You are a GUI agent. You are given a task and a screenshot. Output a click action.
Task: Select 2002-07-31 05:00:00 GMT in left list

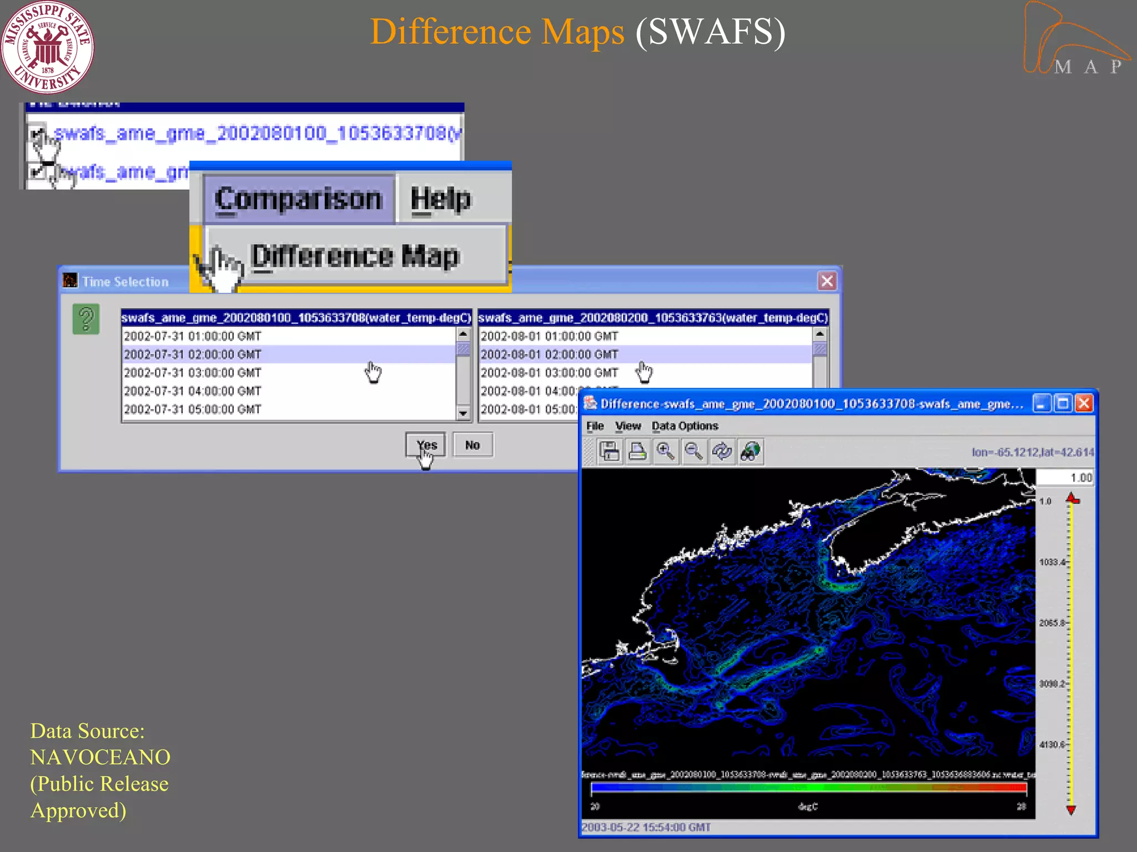(289, 409)
